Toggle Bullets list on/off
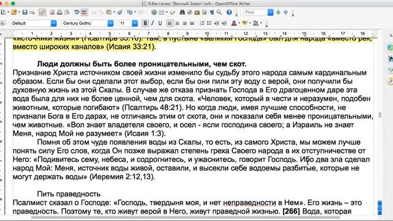The height and width of the screenshot is (221, 393). pyautogui.click(x=209, y=23)
